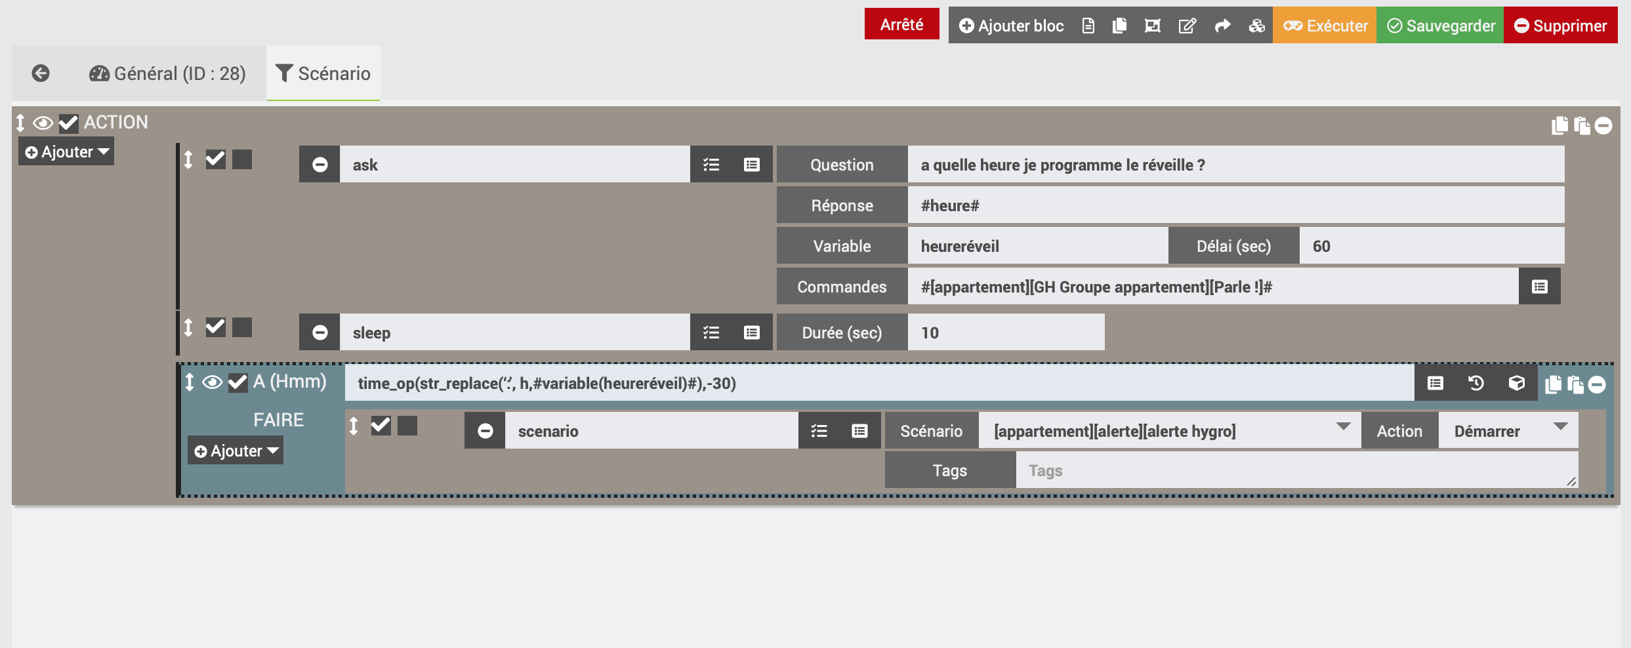1631x648 pixels.
Task: Open the Ajouter dropdown under FAIRE
Action: pos(236,451)
